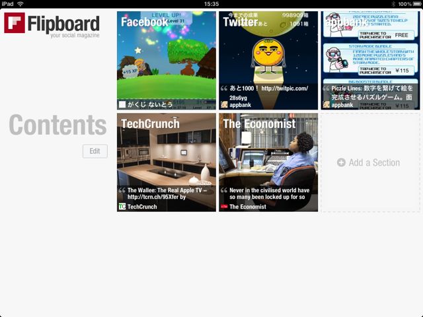Tap the white avatar square in Facebook tile
The image size is (423, 317).
coord(122,104)
